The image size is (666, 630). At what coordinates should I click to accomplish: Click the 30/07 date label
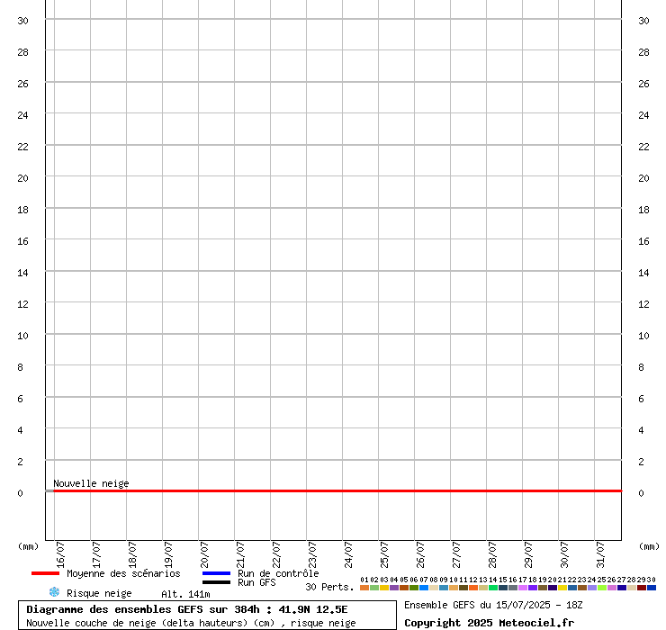pos(564,554)
